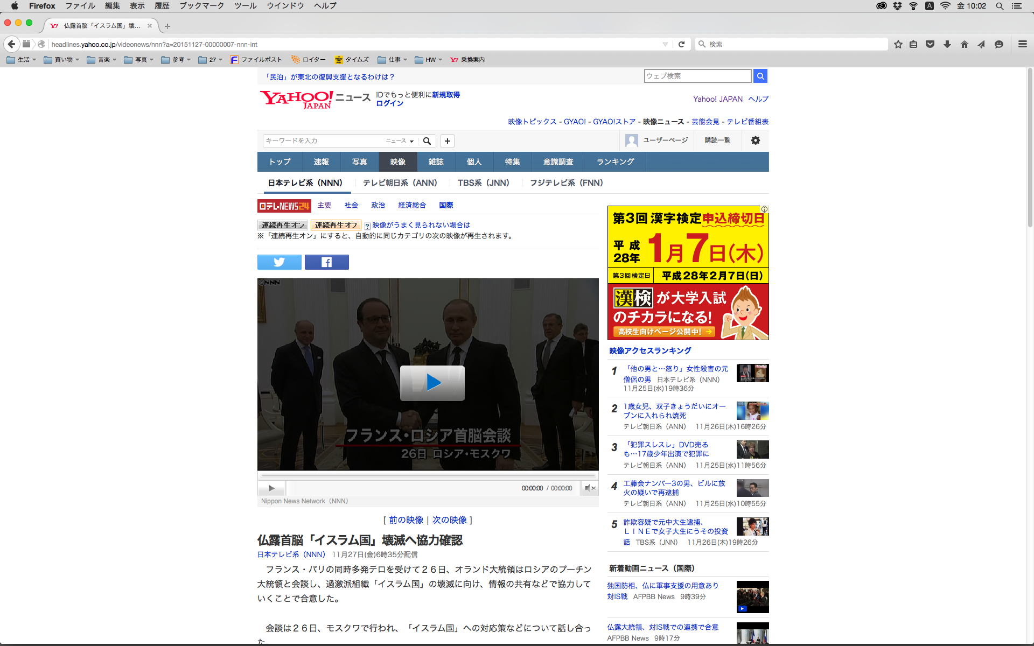Turn on 連続再生オン continuous playback

pyautogui.click(x=283, y=225)
